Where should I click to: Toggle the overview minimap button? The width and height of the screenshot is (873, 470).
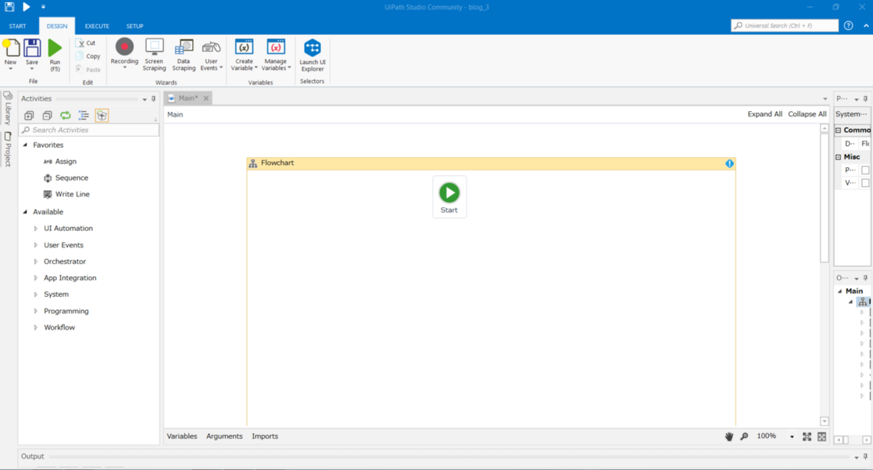tap(822, 436)
